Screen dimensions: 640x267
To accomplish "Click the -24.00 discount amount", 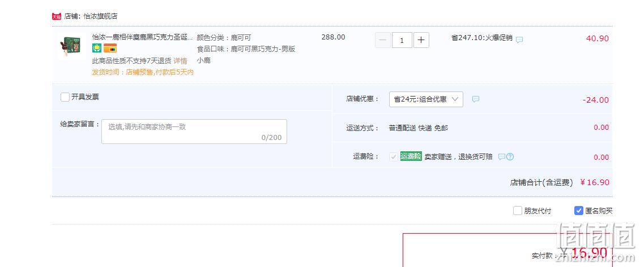I will pos(595,100).
